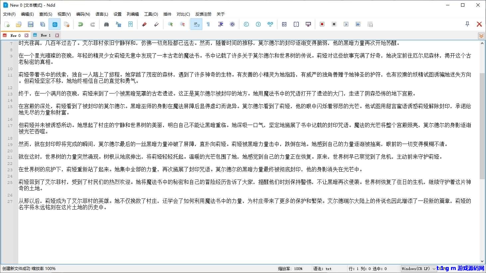The image size is (486, 273).
Task: Click the save file icon
Action: (31, 24)
